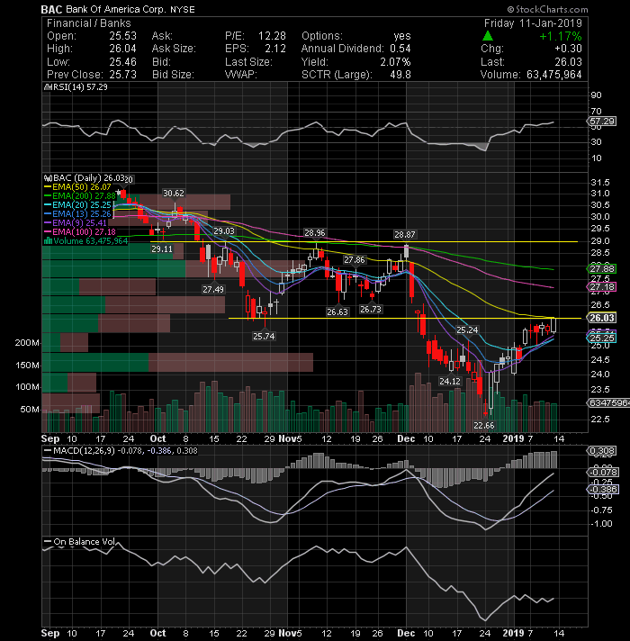
Task: Click the pink EMA axis tag 27.18
Action: (602, 286)
